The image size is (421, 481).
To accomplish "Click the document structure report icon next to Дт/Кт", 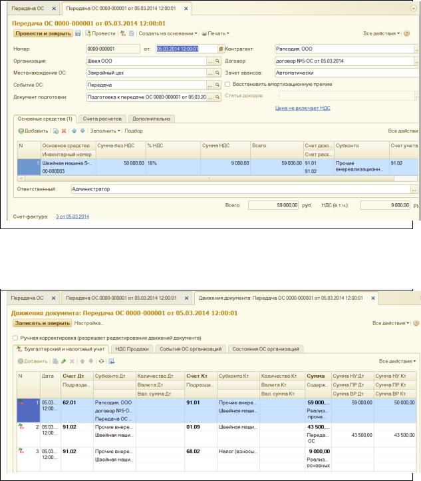I will coord(131,33).
